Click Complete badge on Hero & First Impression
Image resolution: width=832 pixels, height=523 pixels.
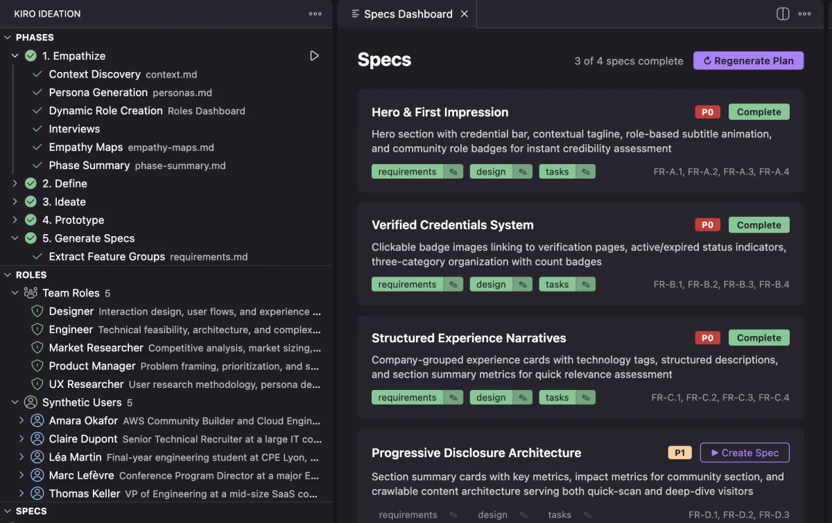click(759, 112)
